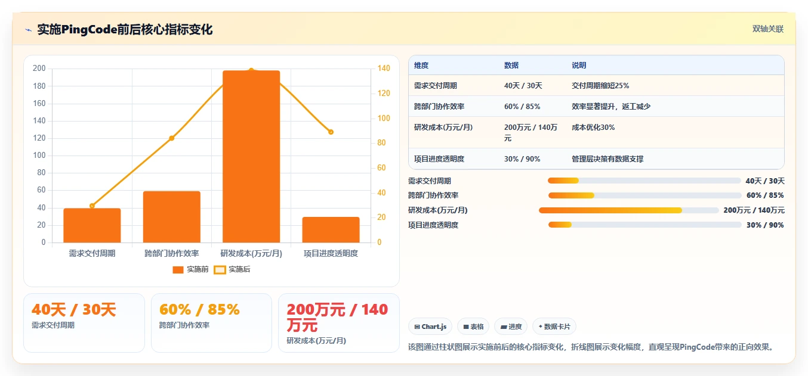The image size is (808, 376).
Task: Click the 研发成本(万元/月) x-axis label
Action: (x=251, y=253)
